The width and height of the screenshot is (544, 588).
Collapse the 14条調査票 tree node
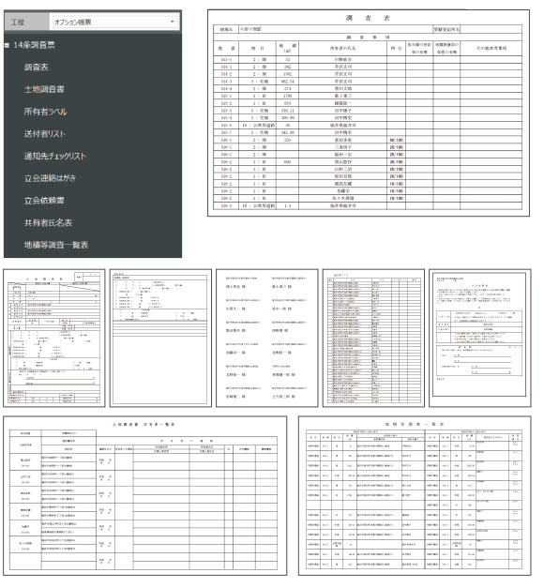(x=7, y=45)
